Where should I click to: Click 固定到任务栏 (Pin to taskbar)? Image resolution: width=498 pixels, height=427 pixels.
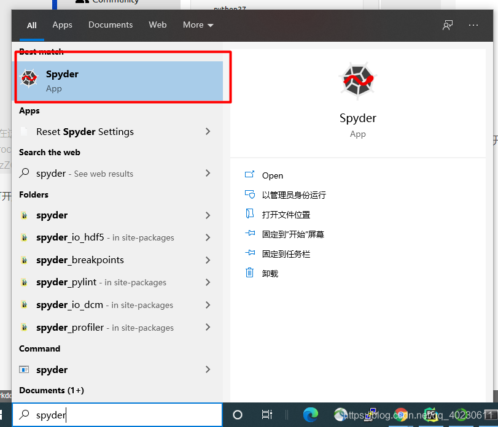[x=286, y=254]
